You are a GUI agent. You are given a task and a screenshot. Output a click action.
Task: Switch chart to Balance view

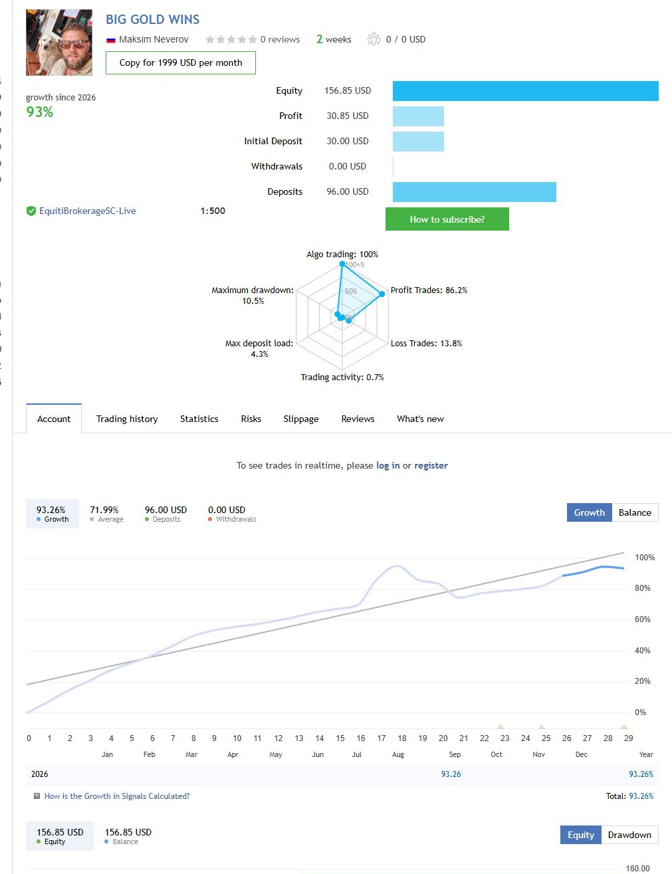[x=635, y=512]
